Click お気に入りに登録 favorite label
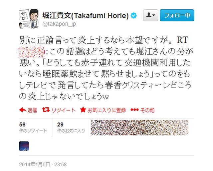The height and width of the screenshot is (171, 213). (x=106, y=110)
